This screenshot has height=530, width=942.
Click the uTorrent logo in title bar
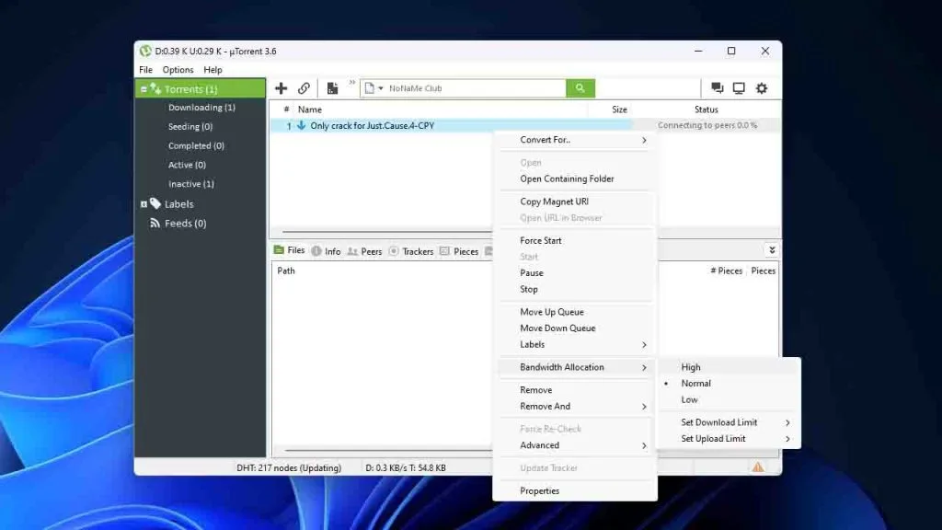pos(144,52)
